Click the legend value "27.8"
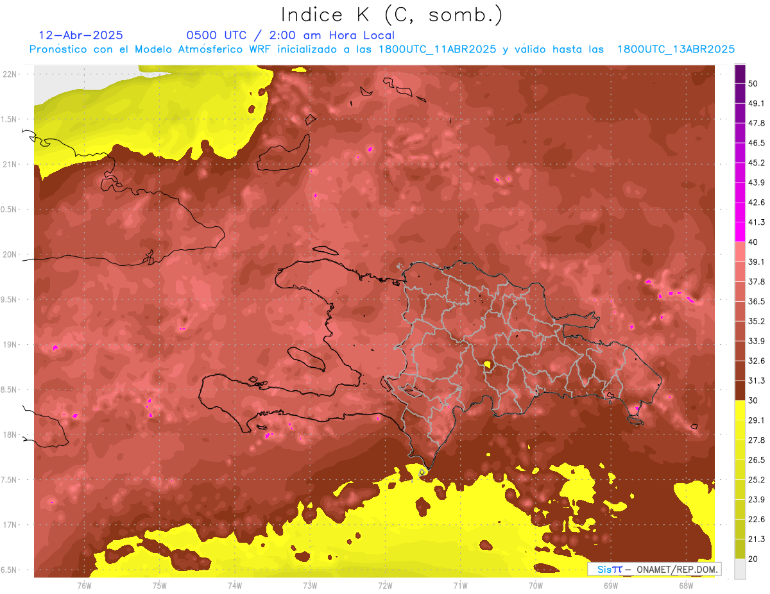Image resolution: width=770 pixels, height=594 pixels. 757,440
